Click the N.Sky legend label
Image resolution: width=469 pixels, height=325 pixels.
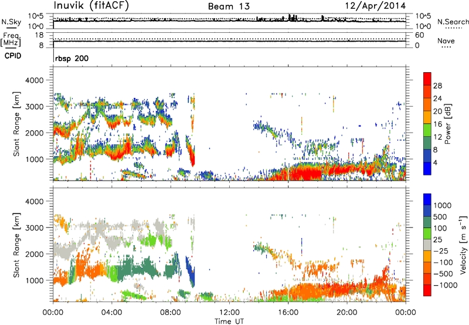click(11, 22)
